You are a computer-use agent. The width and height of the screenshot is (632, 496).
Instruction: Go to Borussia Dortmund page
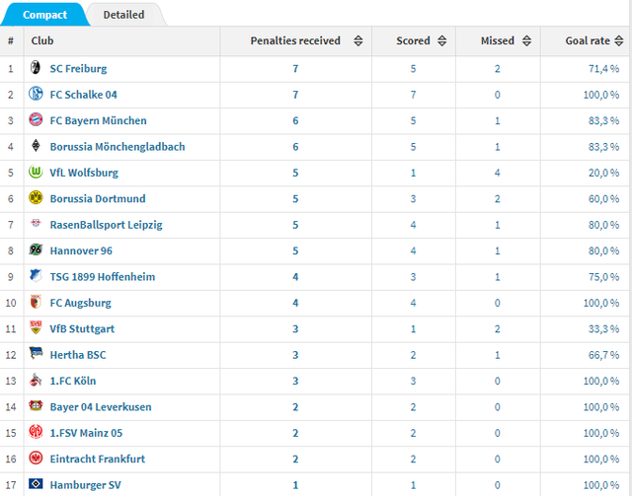point(98,199)
